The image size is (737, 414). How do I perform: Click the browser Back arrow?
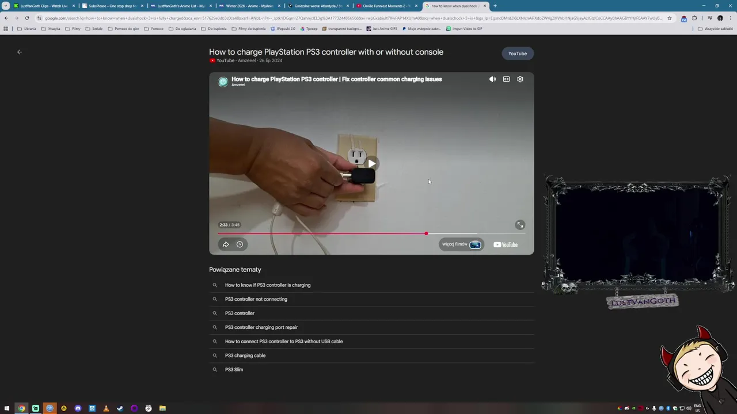point(6,18)
